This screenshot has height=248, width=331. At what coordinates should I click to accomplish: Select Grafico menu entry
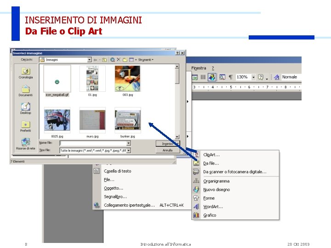235,215
